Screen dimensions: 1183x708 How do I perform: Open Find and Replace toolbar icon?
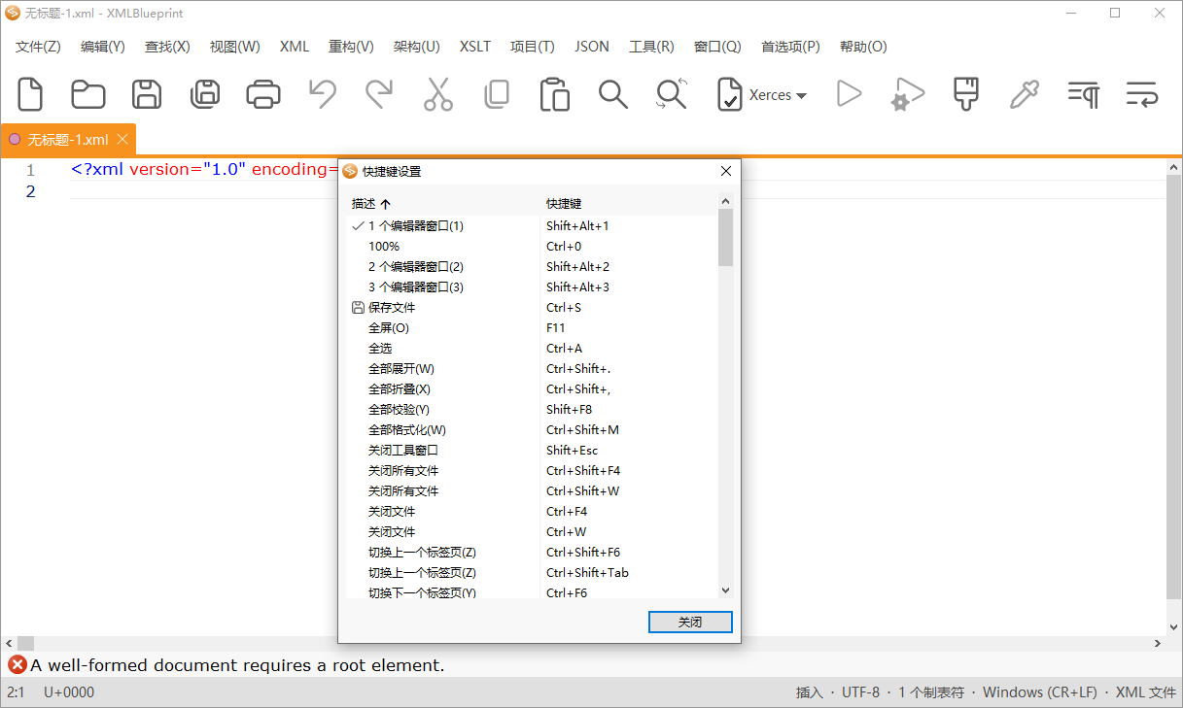click(672, 94)
